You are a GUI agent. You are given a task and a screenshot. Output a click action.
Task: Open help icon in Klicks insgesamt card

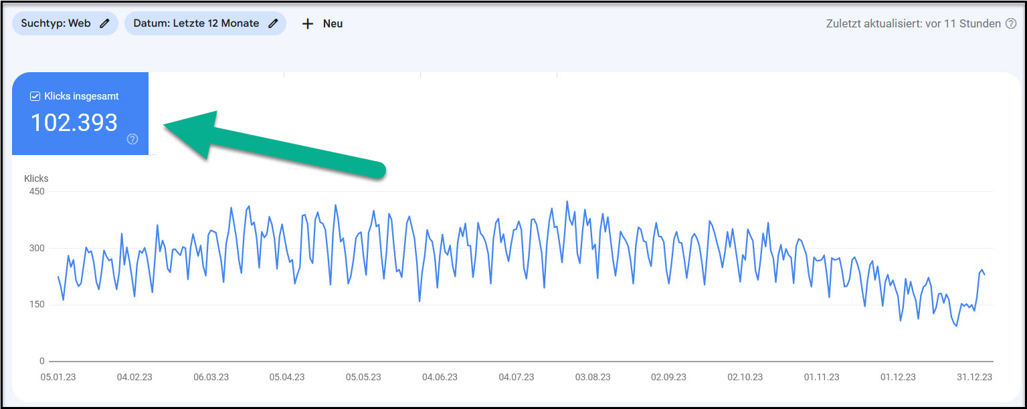coord(132,139)
